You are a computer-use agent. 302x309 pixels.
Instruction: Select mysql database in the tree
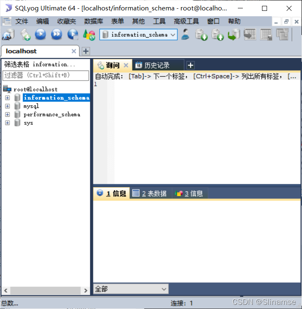point(31,106)
